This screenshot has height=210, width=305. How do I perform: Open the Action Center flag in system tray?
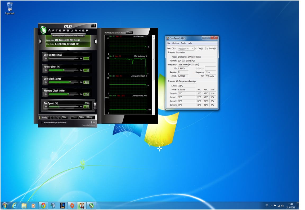click(x=275, y=206)
